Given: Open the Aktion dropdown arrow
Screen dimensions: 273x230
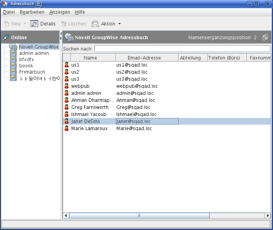Looking at the screenshot, I should tap(119, 24).
